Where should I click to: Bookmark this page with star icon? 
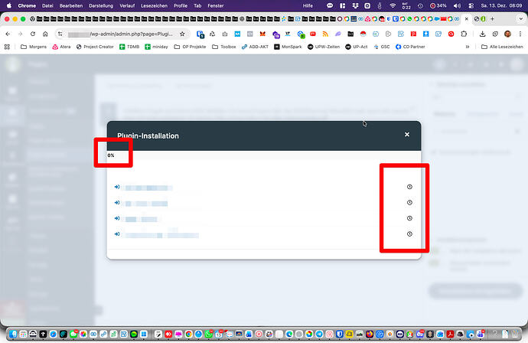(181, 34)
